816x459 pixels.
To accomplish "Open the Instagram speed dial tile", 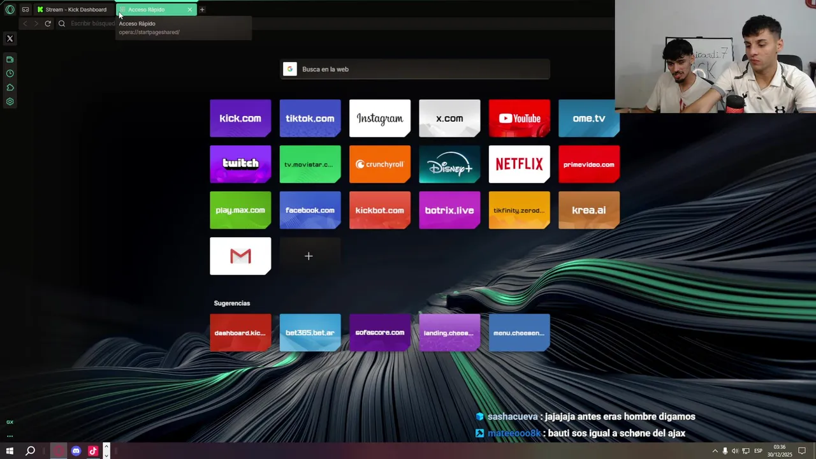I will [380, 118].
